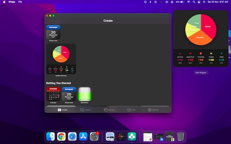231x144 pixels.
Task: Restore the minimized Chrome document window
Action: point(148,136)
